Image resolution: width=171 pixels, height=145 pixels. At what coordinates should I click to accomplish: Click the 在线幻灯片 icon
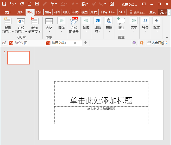pos(21,21)
